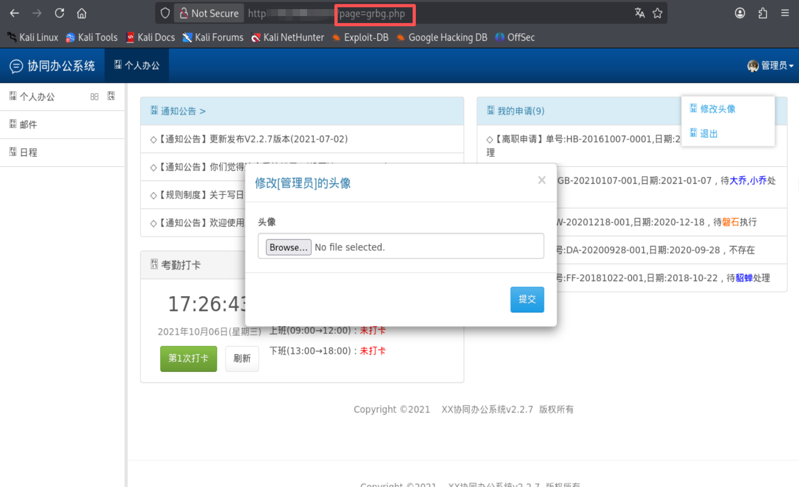Close the 修改头像 dialog
Viewport: 799px width, 487px height.
coord(542,180)
